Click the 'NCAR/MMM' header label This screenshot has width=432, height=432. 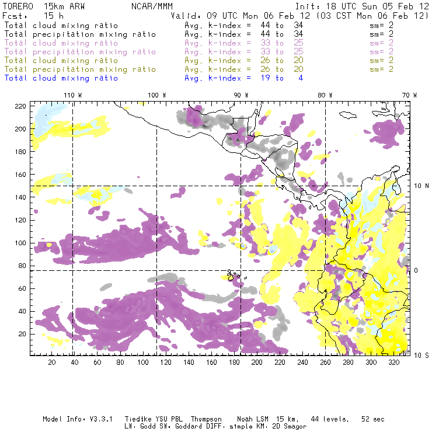click(152, 6)
